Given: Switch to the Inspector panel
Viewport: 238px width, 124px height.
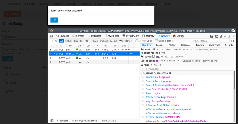Looking at the screenshot, I should [x=63, y=36].
